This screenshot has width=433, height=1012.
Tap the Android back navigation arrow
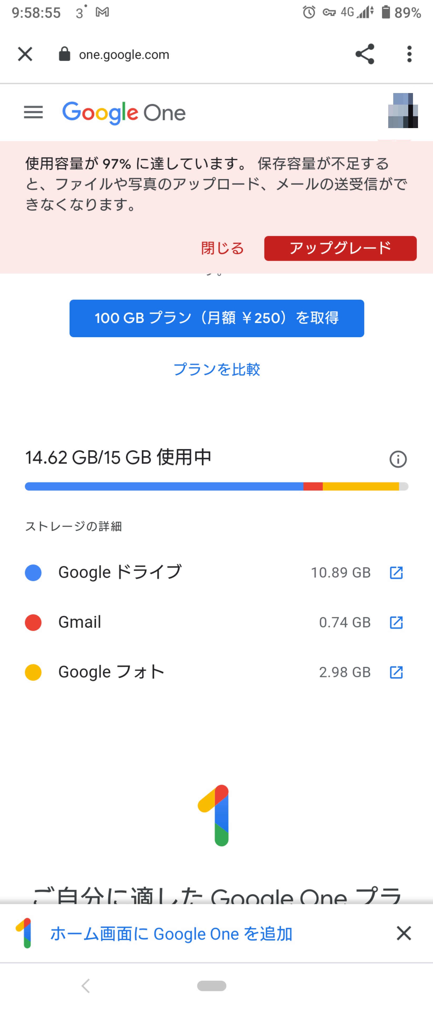(x=86, y=986)
